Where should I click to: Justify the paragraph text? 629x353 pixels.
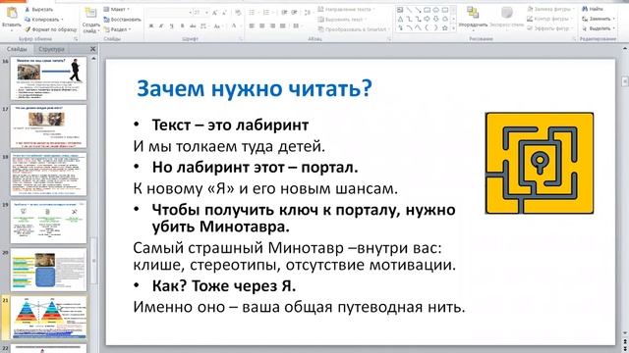(283, 26)
